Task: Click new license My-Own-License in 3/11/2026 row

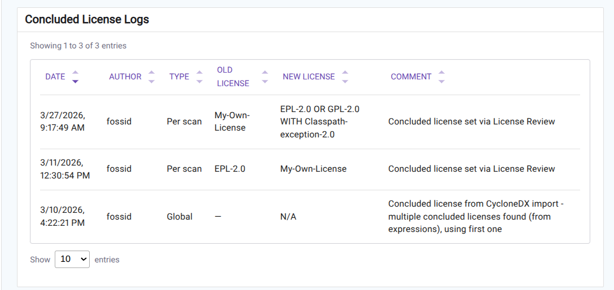Action: click(x=313, y=169)
